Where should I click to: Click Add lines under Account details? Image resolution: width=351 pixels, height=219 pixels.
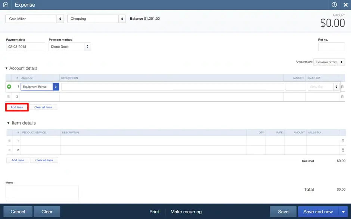[17, 107]
